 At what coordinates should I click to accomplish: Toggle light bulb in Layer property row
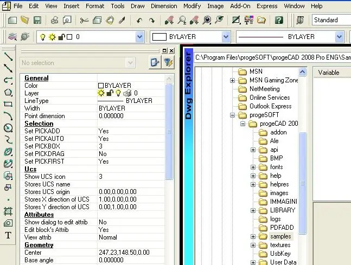pyautogui.click(x=118, y=93)
